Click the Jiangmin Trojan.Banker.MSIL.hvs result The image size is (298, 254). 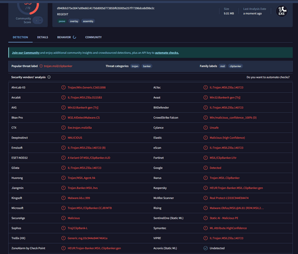pos(83,188)
